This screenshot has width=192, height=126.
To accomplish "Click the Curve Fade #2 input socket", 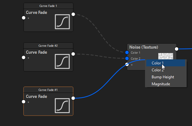I will tap(24, 57).
